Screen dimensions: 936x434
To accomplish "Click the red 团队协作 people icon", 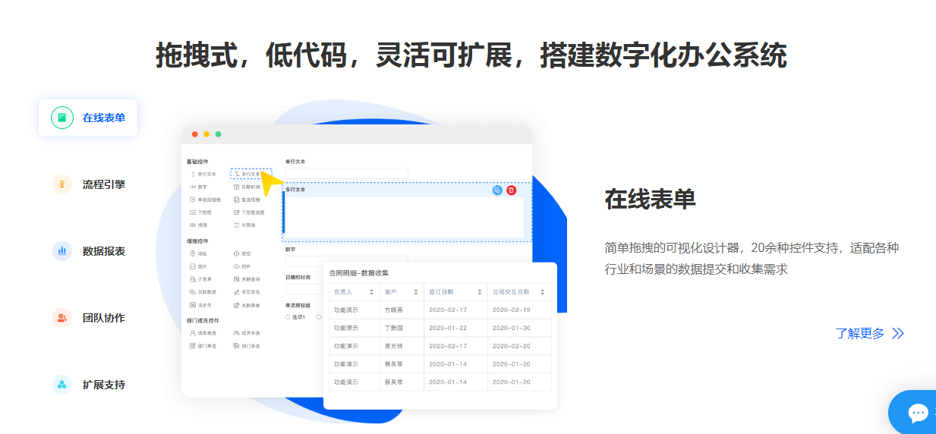I will coord(62,318).
